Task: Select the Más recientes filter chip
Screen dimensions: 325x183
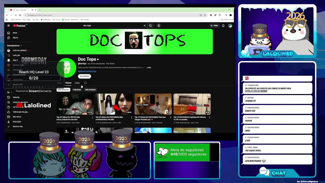Action: (63, 89)
